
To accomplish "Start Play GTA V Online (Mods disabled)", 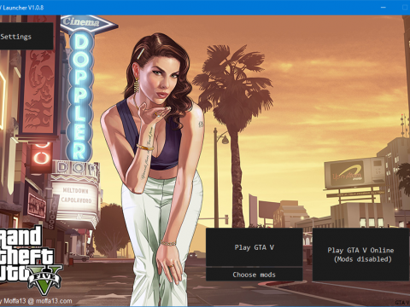I will click(361, 254).
